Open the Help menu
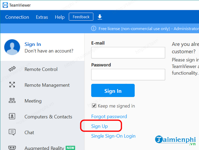 point(60,17)
